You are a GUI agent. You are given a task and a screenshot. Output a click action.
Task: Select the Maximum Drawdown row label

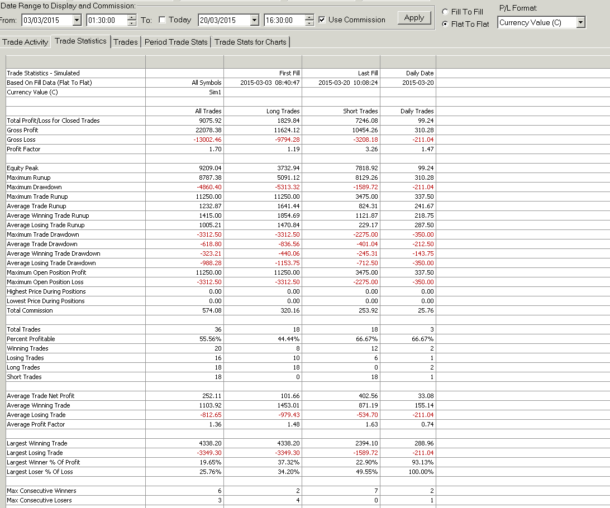pos(34,187)
